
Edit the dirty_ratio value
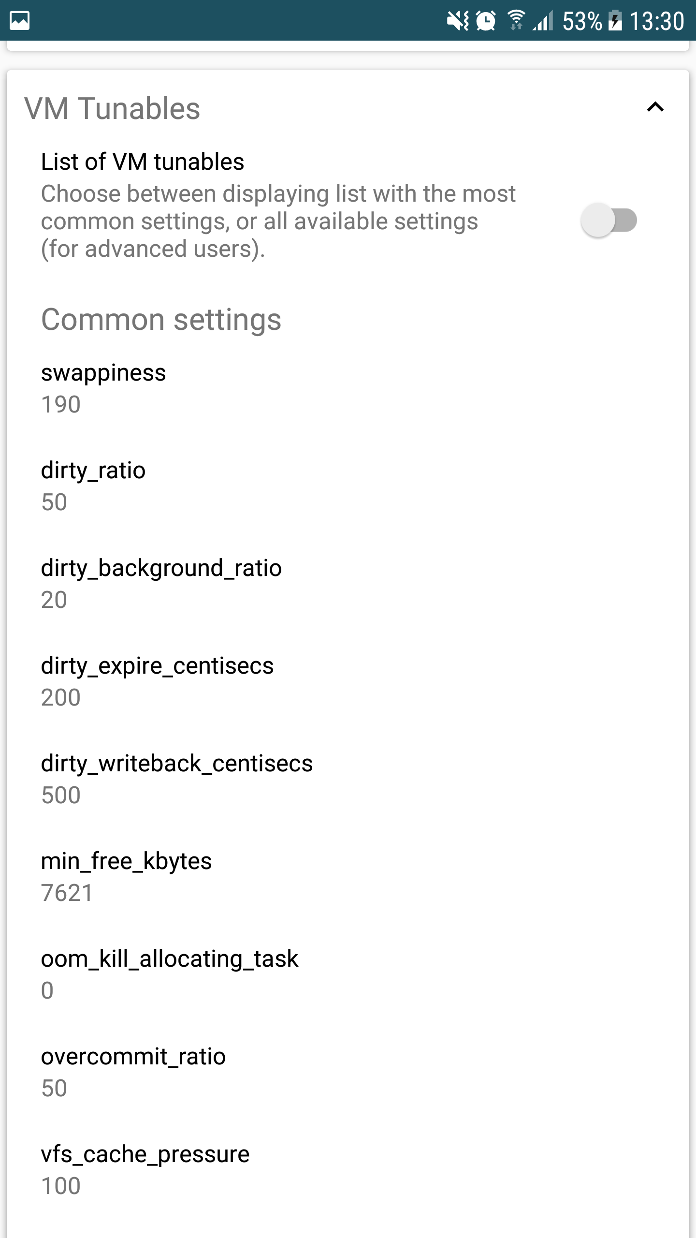[348, 486]
